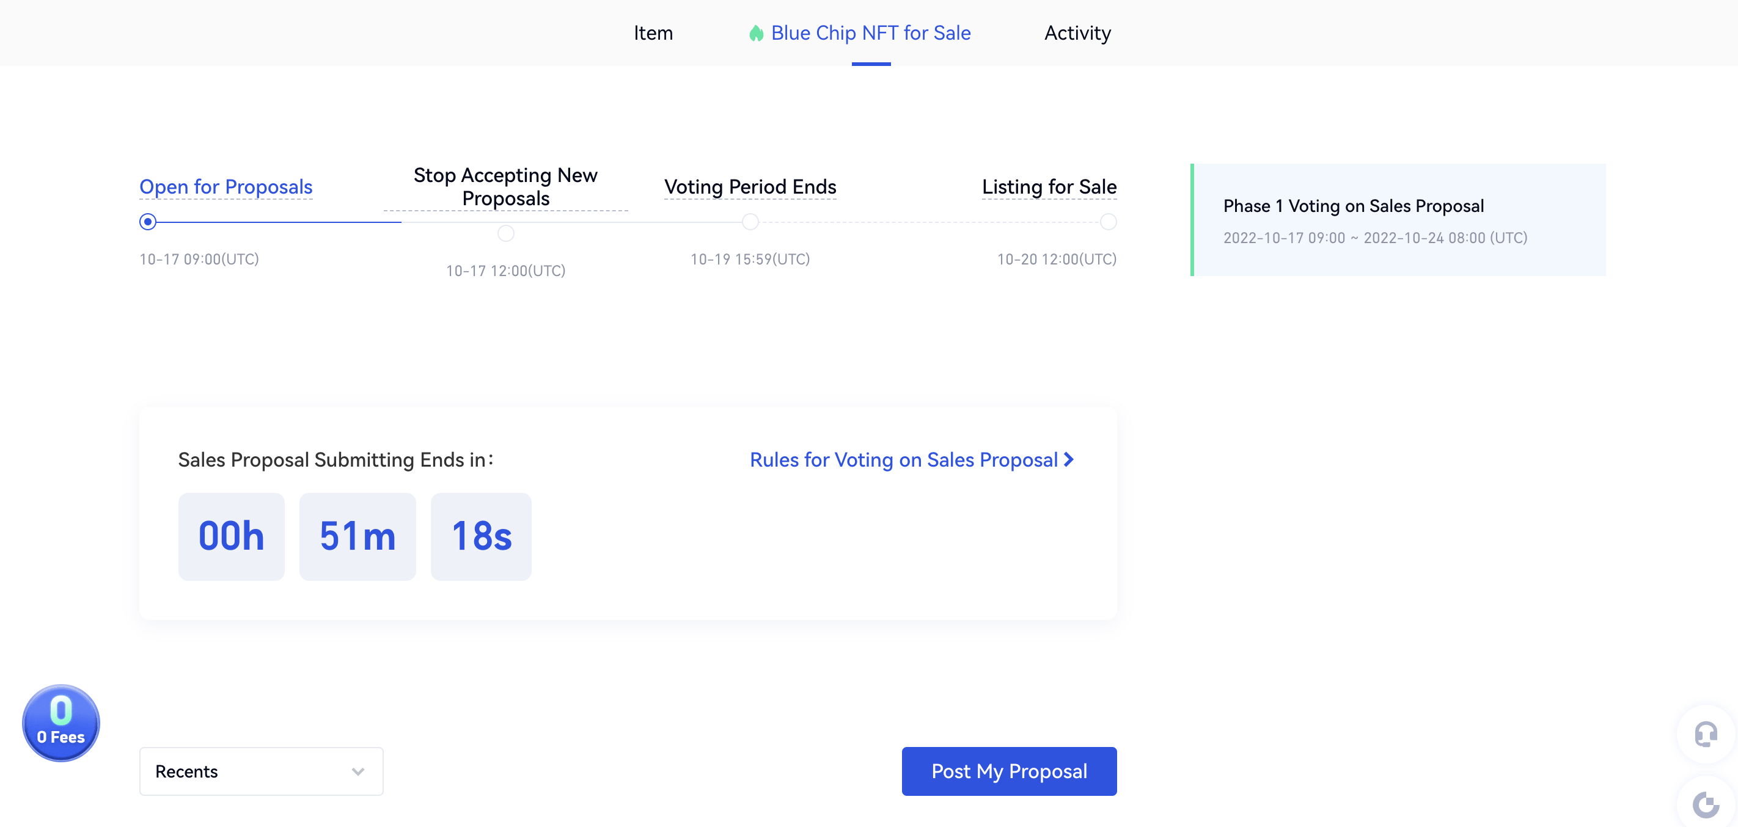Image resolution: width=1738 pixels, height=827 pixels.
Task: Select the Voting Period Ends step marker
Action: (x=750, y=222)
